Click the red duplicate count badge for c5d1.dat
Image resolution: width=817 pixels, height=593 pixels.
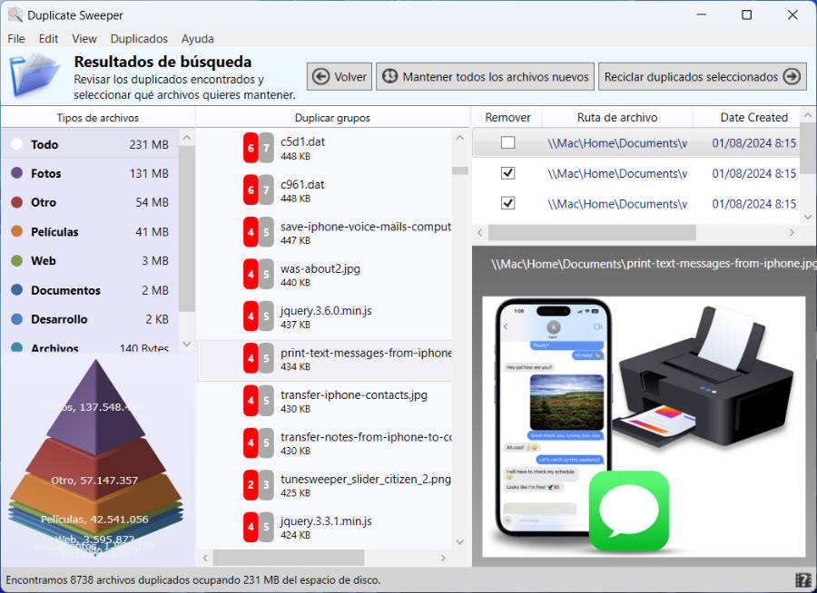tap(251, 149)
